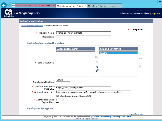
Task: Close the CA Single Sign-On tab
Action: (85, 6)
